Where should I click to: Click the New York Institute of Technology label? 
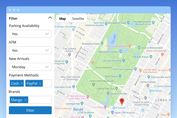(70, 78)
